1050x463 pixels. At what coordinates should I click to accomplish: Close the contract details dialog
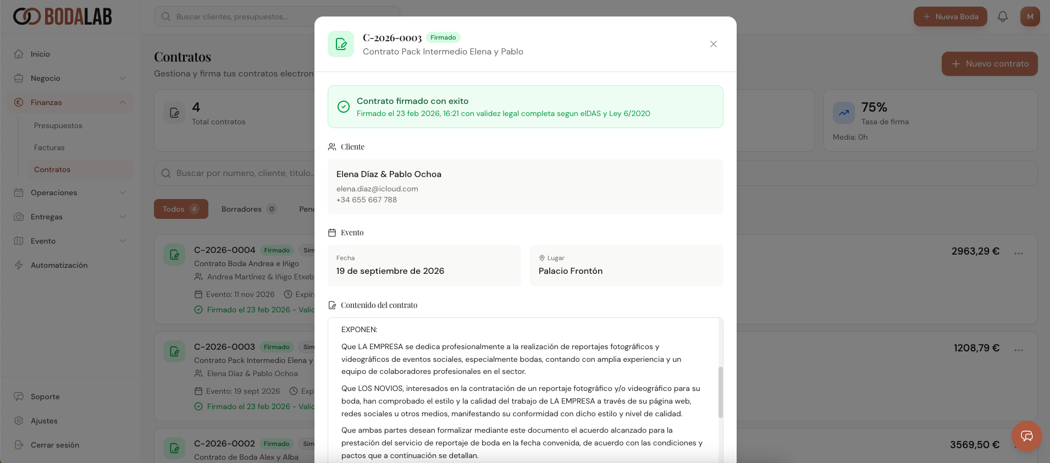(x=713, y=44)
